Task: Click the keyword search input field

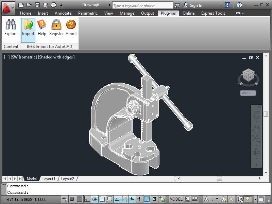Action: click(x=142, y=5)
